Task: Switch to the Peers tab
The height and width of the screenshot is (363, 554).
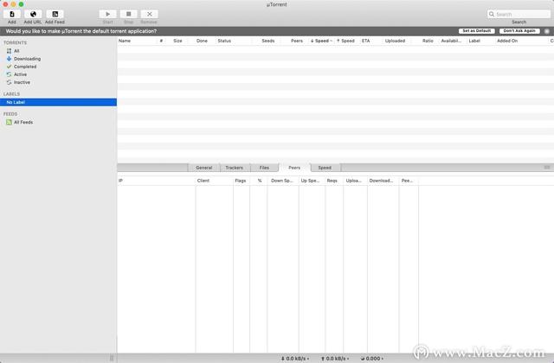Action: [294, 168]
